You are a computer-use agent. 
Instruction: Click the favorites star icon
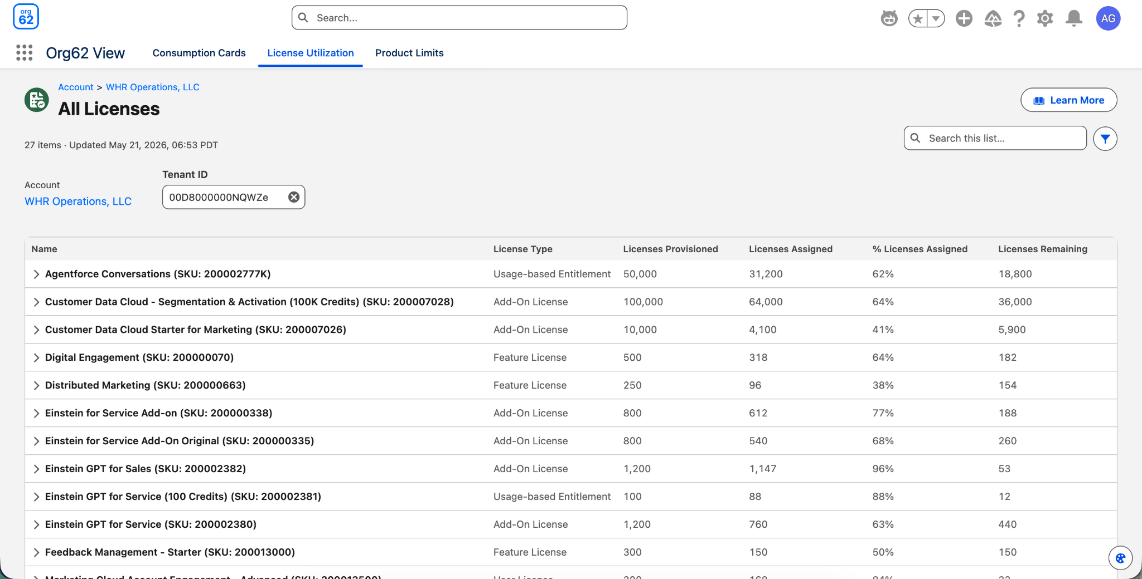coord(918,18)
